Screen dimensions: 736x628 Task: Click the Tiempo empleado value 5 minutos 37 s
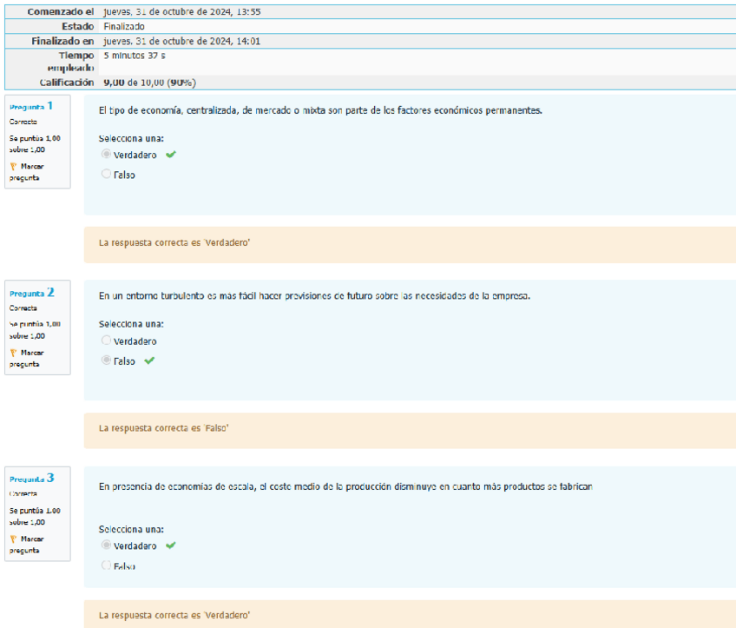(135, 55)
